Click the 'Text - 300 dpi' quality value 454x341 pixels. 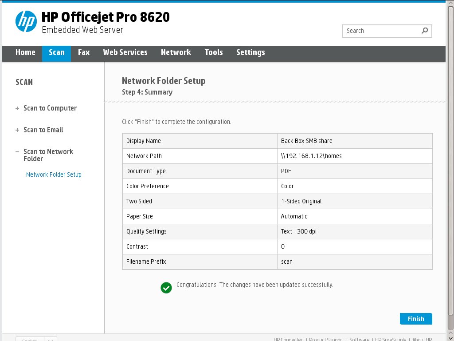click(298, 231)
